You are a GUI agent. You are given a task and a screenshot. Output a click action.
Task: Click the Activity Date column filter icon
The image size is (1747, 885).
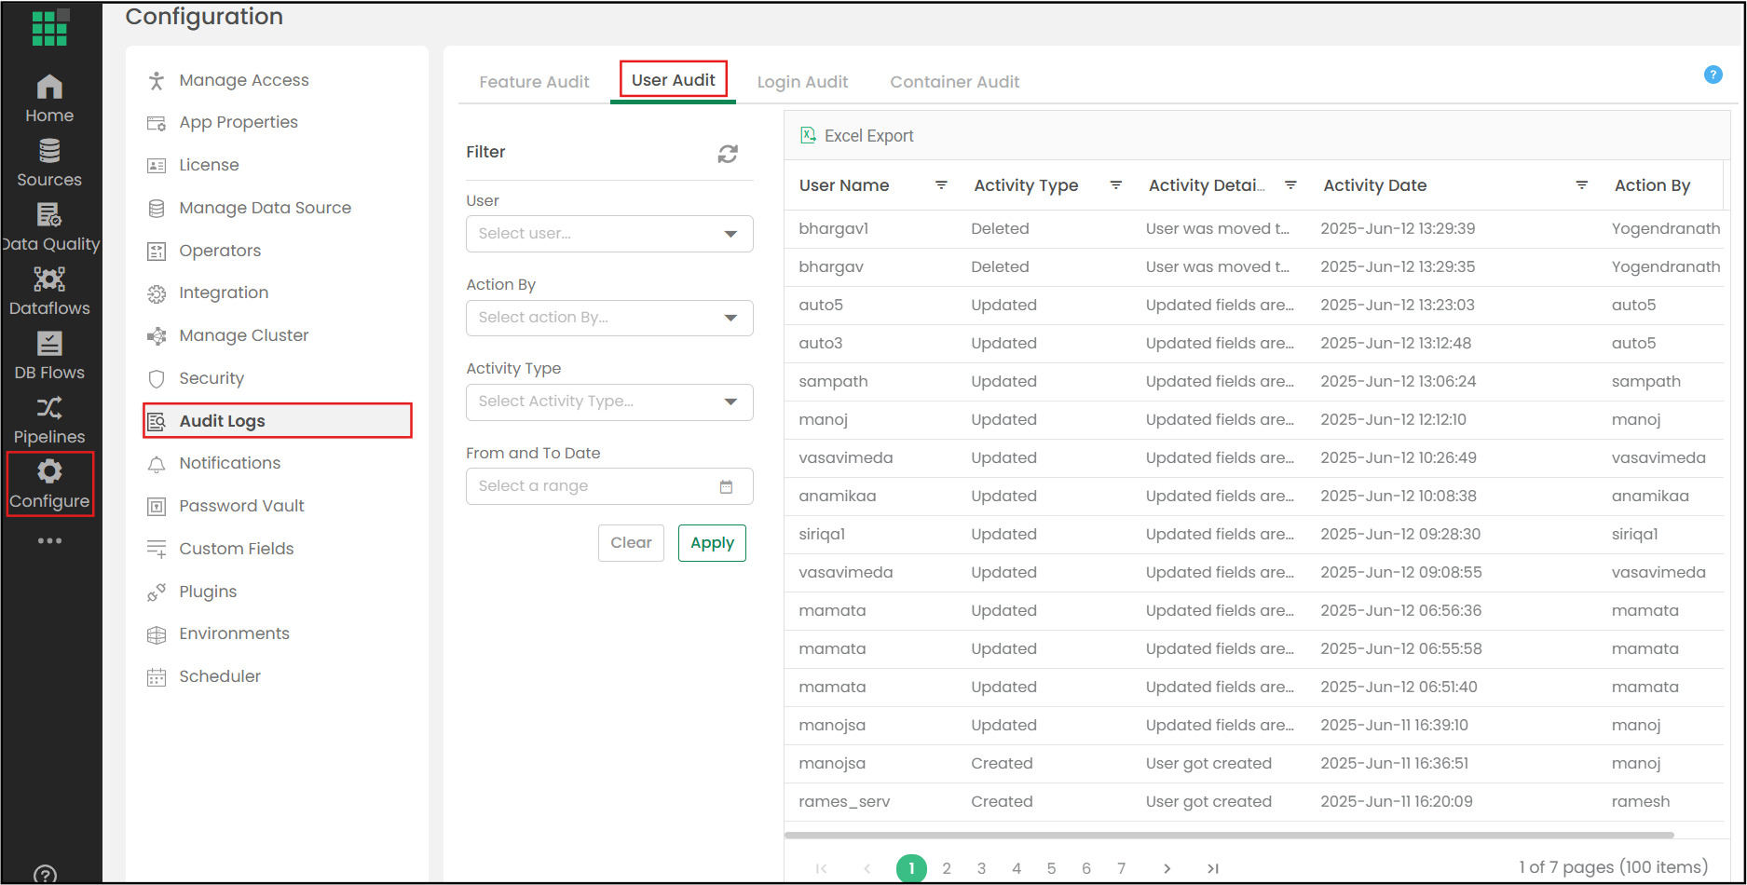coord(1581,185)
